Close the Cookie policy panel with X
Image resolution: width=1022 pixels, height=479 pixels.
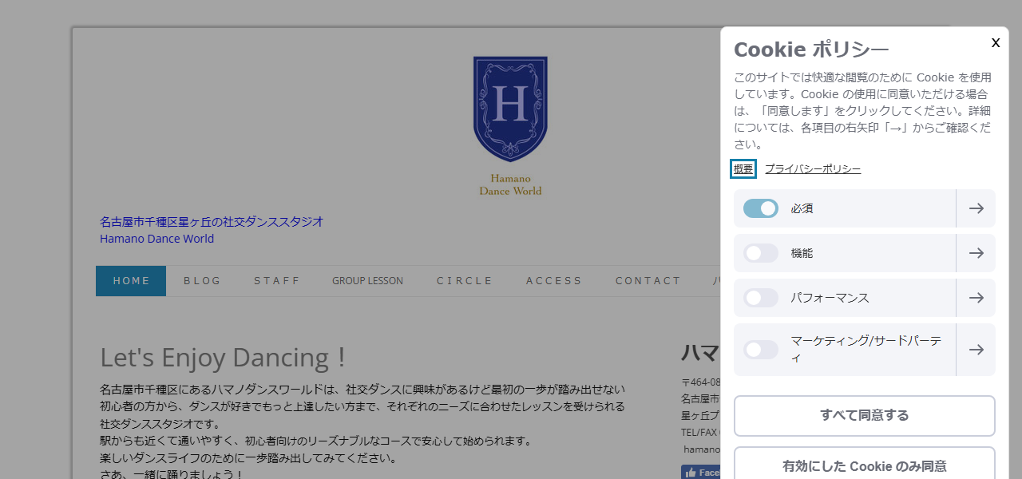coord(996,43)
